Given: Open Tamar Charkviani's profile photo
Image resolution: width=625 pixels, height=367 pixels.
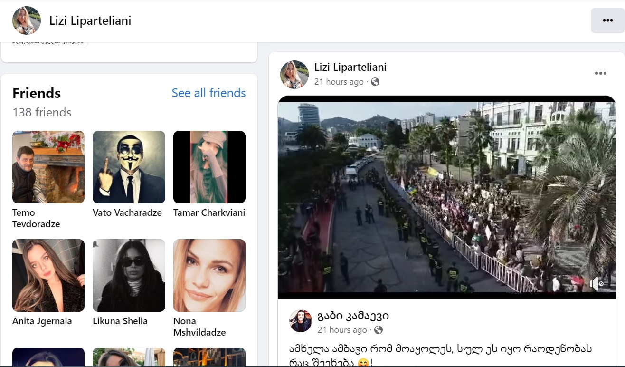Looking at the screenshot, I should tap(209, 167).
